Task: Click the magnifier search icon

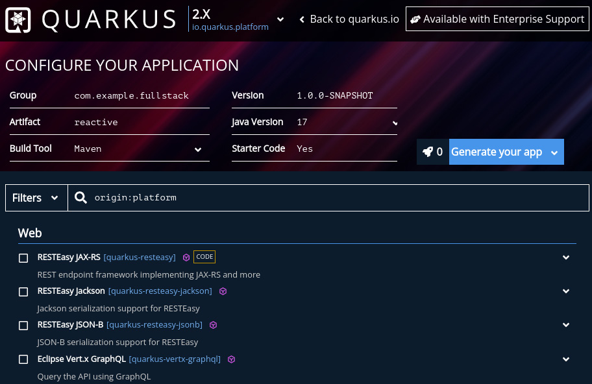Action: (80, 197)
